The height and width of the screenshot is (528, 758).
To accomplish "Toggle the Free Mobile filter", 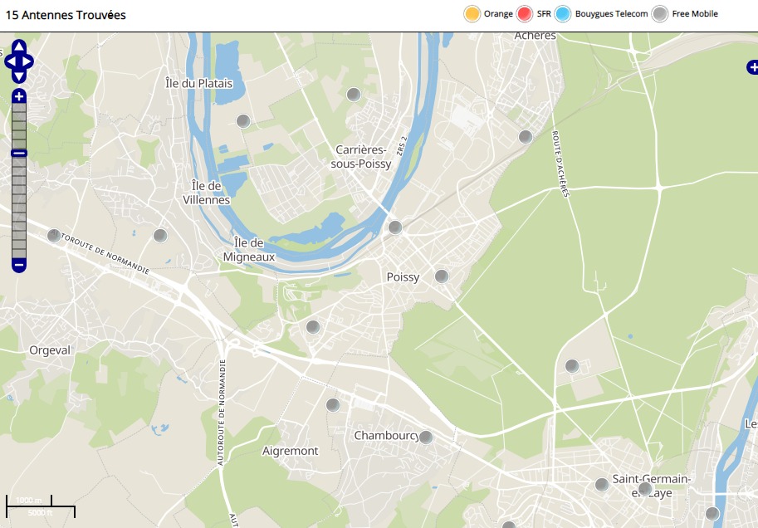I will click(x=660, y=14).
